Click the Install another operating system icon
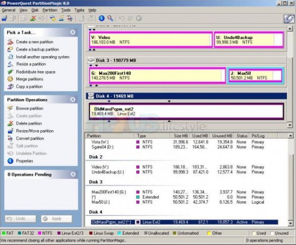The height and width of the screenshot is (245, 296). click(x=10, y=57)
